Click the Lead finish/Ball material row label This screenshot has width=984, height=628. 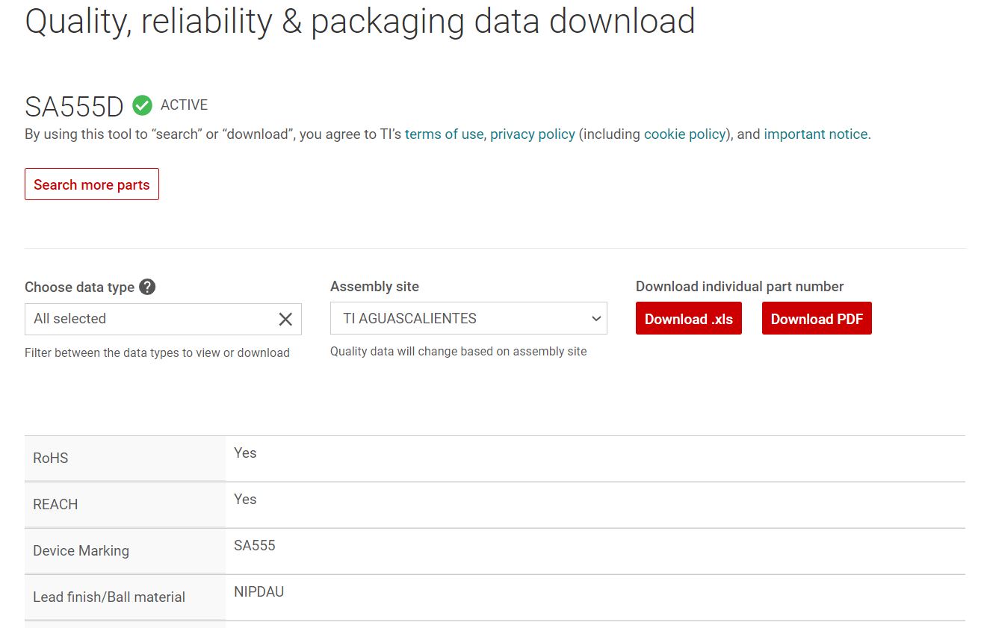point(109,597)
